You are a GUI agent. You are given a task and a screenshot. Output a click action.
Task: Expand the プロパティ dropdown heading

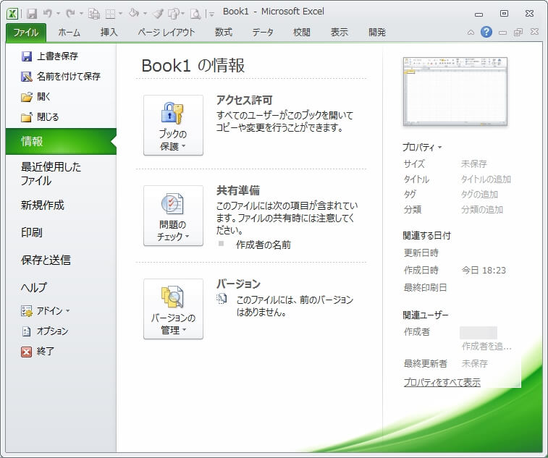[422, 148]
